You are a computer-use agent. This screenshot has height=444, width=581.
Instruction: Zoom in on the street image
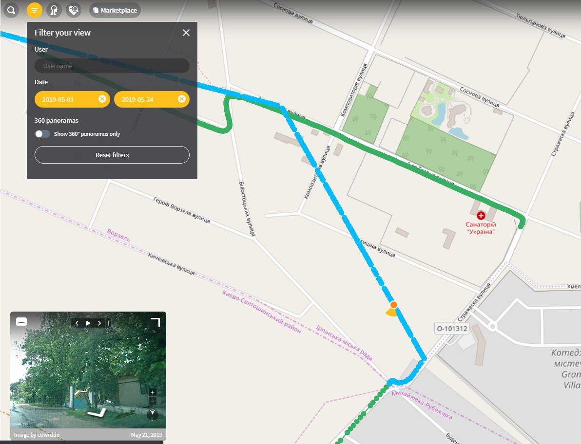(152, 392)
